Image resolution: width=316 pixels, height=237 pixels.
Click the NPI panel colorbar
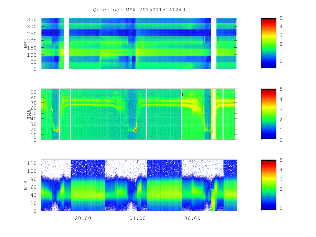[269, 43]
